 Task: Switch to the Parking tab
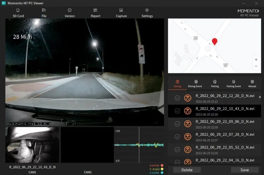coord(215,84)
